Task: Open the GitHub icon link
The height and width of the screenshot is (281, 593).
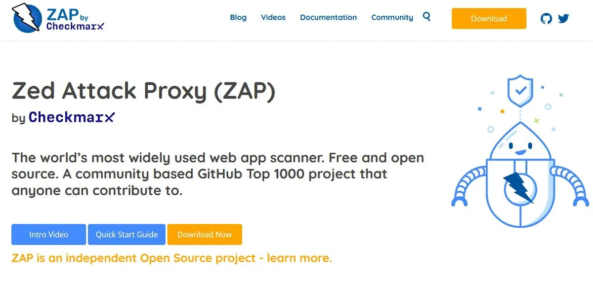Action: [x=546, y=19]
